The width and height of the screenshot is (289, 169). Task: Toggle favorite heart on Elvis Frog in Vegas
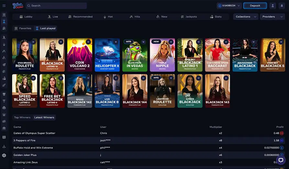143,42
